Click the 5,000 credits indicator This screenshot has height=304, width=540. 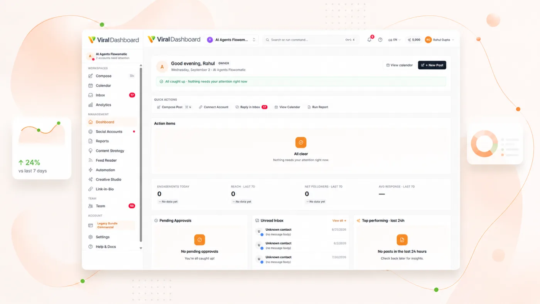(x=414, y=40)
